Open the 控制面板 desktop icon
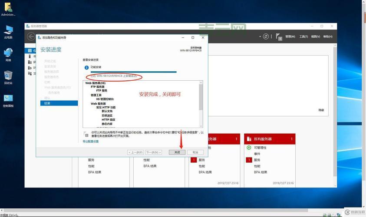Viewport: 366px width, 217px height. 8,99
